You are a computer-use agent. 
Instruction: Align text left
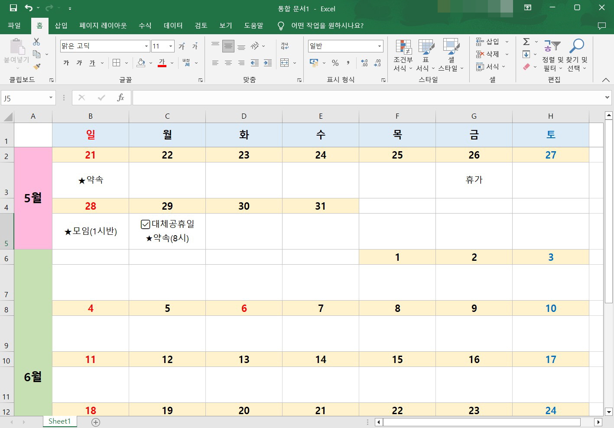[x=215, y=63]
